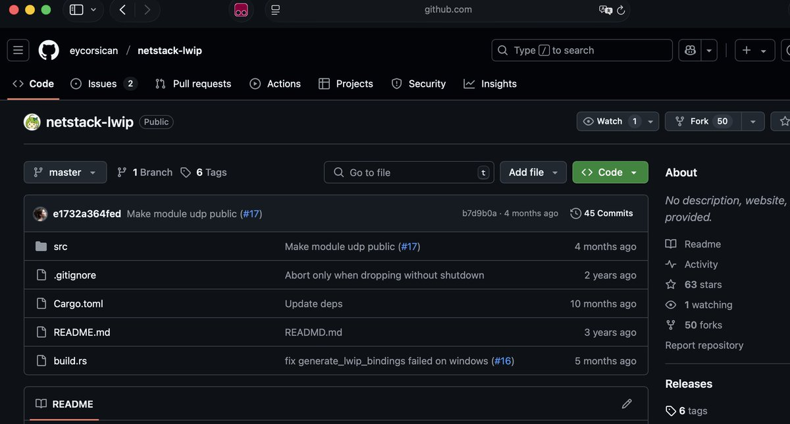Screen dimensions: 790x424
Task: Open GitHub home via the Octocat logo
Action: tap(49, 50)
